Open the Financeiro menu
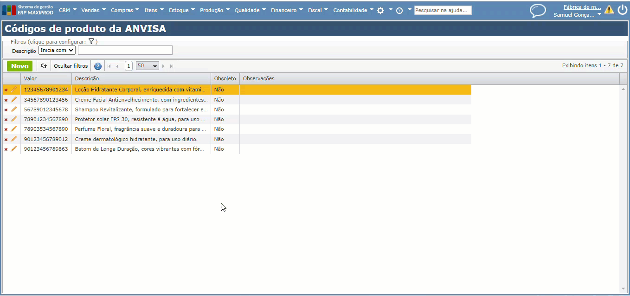 pyautogui.click(x=287, y=10)
